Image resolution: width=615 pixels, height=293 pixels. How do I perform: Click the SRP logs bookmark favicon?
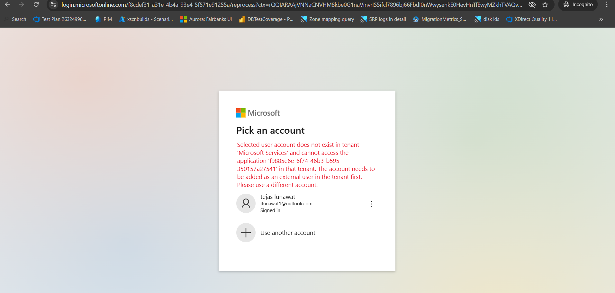[364, 19]
